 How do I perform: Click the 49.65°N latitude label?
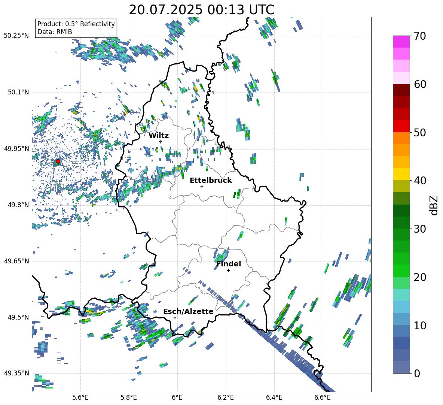(x=16, y=261)
